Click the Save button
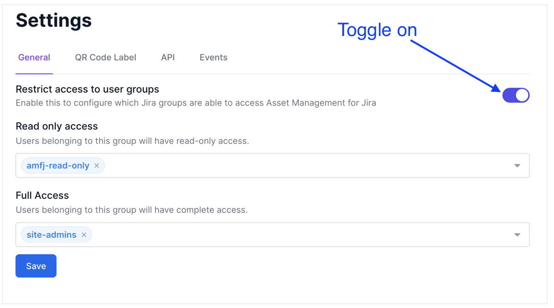The image size is (554, 308). (x=36, y=266)
